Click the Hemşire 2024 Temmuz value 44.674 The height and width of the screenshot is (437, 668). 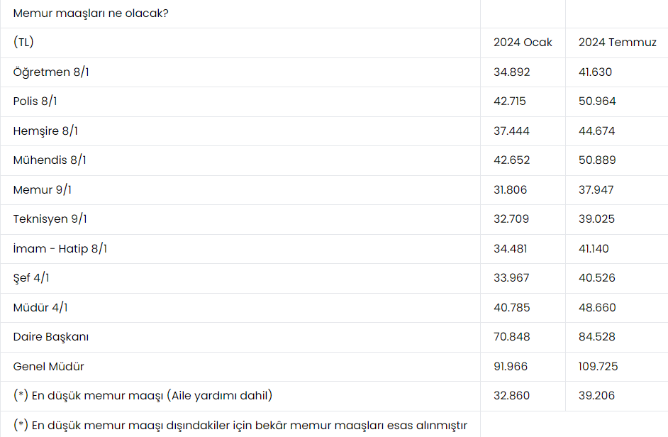click(596, 131)
